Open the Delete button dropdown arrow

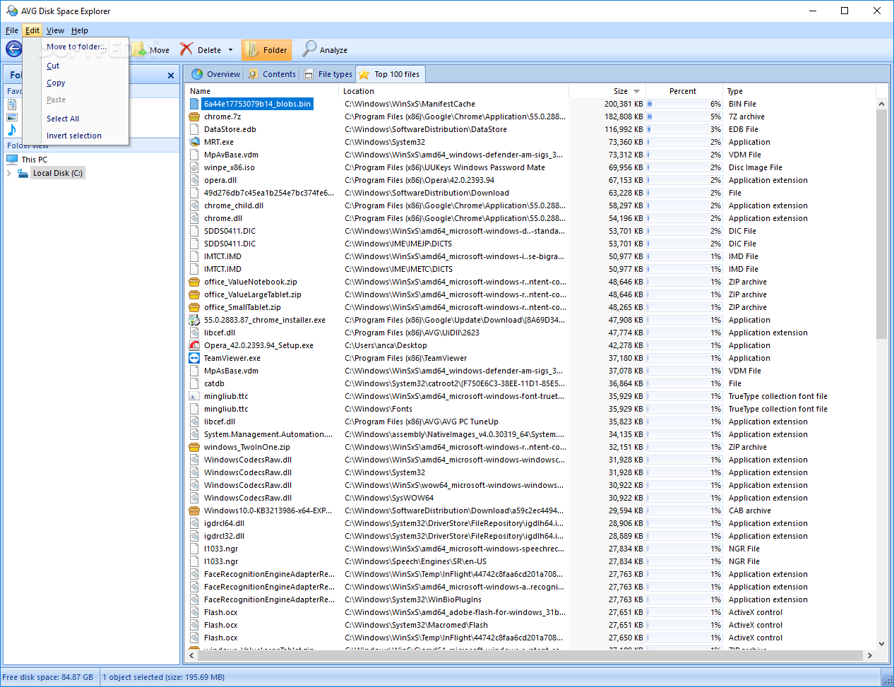(230, 50)
